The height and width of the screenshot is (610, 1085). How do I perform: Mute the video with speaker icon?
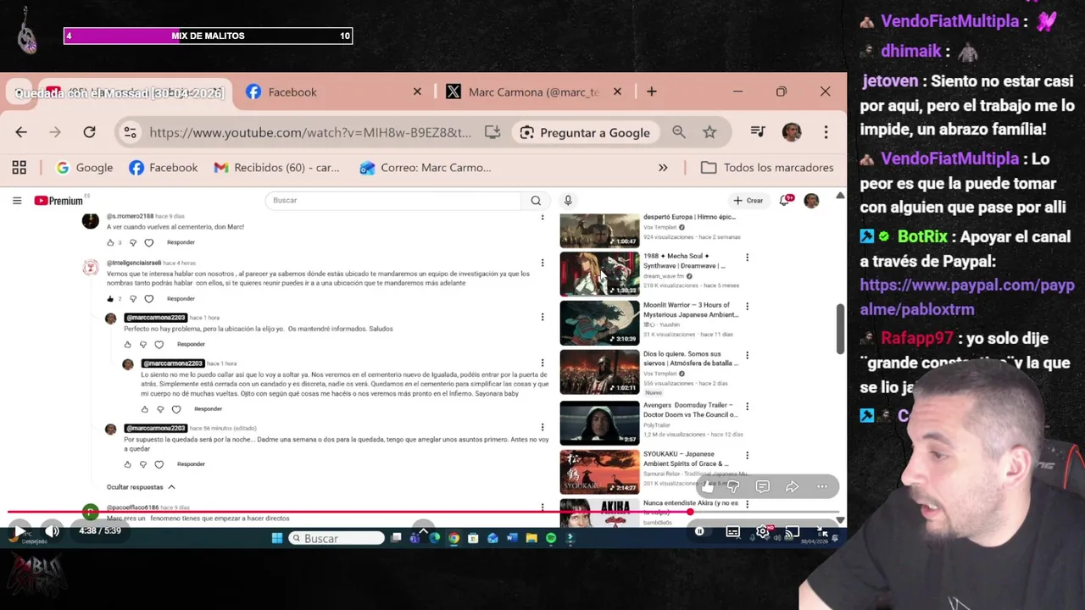[x=52, y=531]
